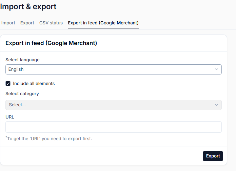This screenshot has width=236, height=171.
Task: Select the Export in feed (Google Merchant) tab
Action: pyautogui.click(x=103, y=23)
